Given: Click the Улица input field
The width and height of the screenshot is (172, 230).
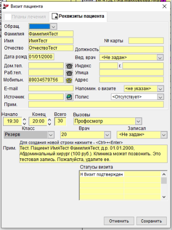Looking at the screenshot, I should point(132,73).
